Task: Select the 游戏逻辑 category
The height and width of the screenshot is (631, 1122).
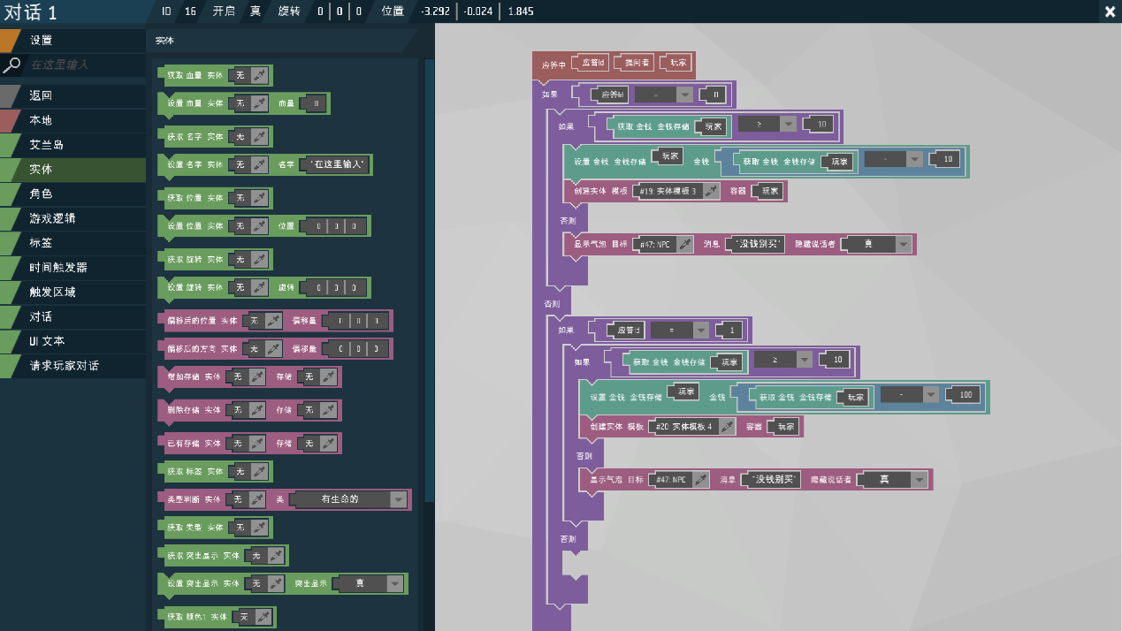Action: [53, 218]
